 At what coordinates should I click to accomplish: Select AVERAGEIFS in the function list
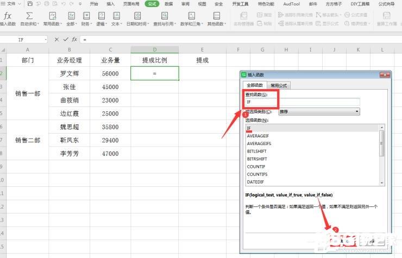312,143
